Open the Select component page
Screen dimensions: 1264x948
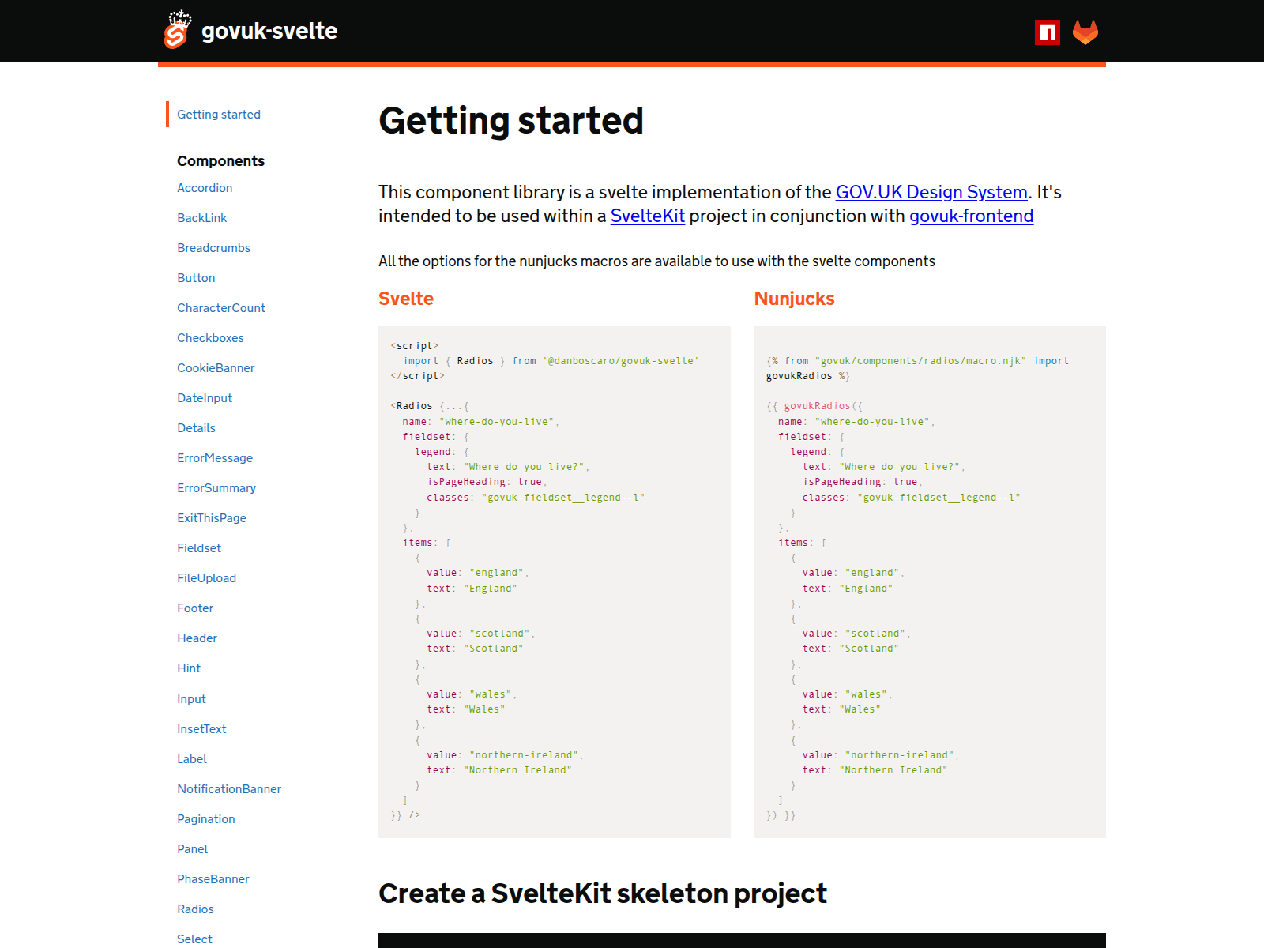[x=194, y=939]
